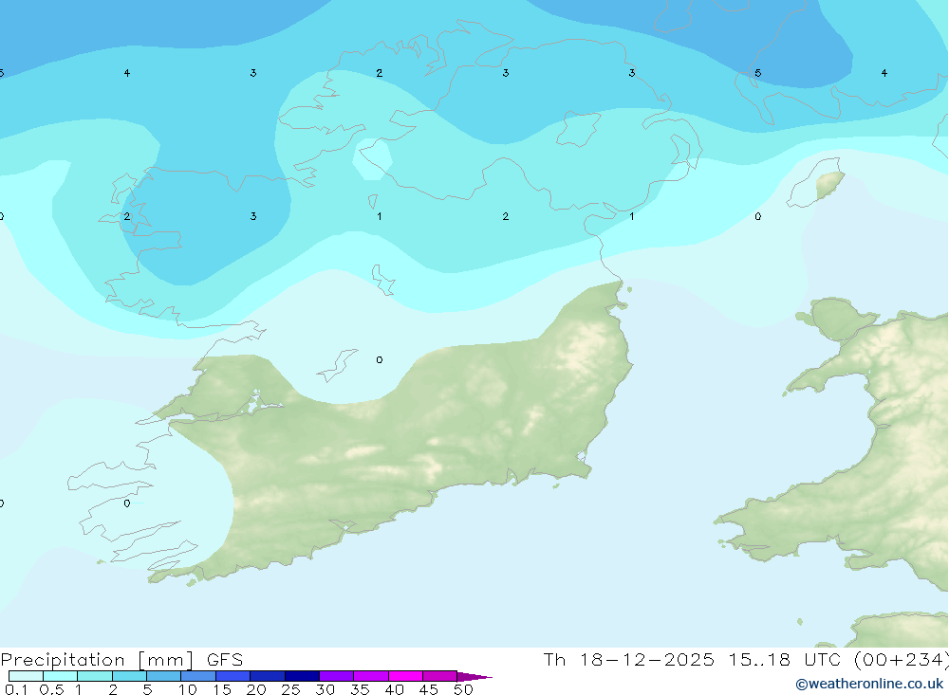Click the "(00+234)" forecast offset text

[902, 660]
